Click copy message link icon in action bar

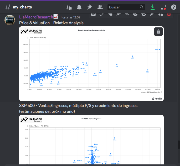101,14
